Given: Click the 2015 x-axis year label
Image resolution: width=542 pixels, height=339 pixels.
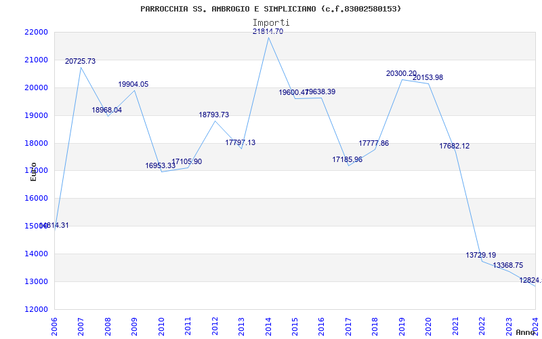Looking at the screenshot, I should (x=295, y=326).
